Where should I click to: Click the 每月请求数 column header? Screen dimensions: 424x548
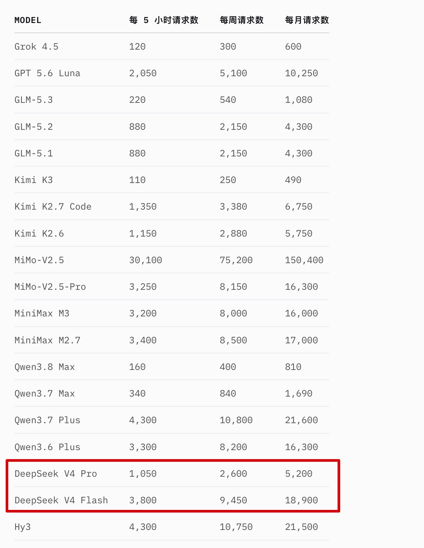click(307, 20)
